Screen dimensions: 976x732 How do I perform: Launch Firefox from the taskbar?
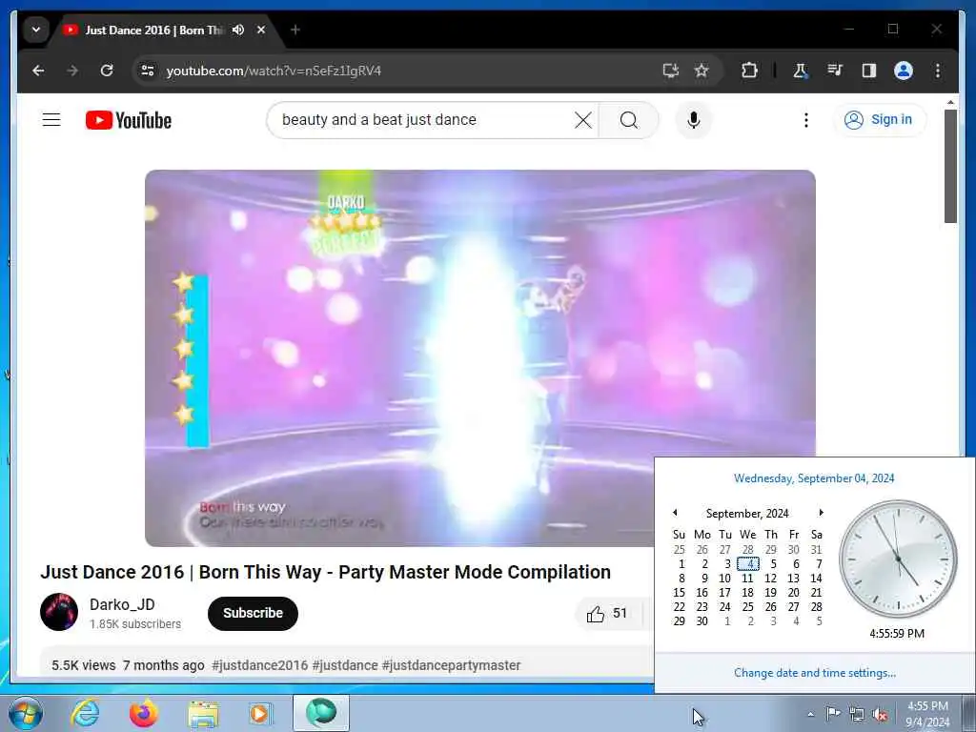[144, 713]
